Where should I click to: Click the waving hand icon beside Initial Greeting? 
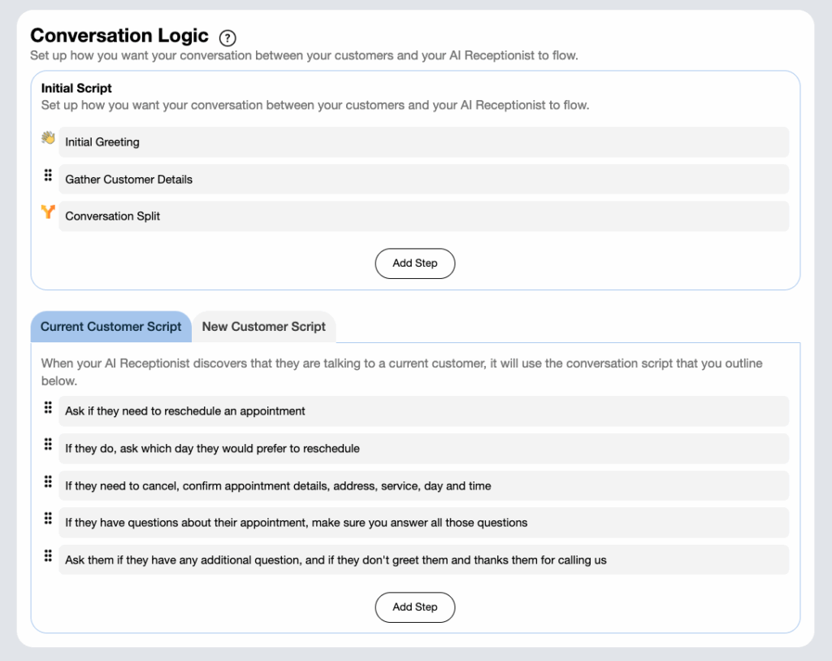[x=48, y=138]
